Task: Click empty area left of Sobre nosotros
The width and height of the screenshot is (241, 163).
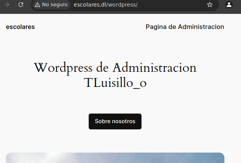Action: tap(46, 121)
